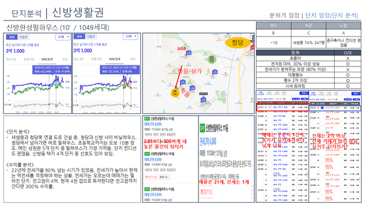Open the 111동 전세 2억 4,000 listing detail
The image size is (365, 205).
tap(226, 142)
